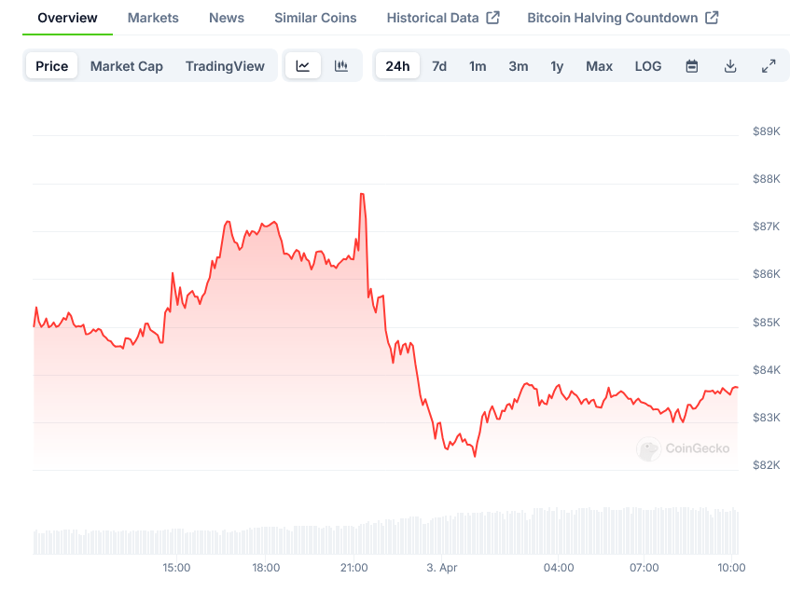Click the 04:00 time axis label

click(x=559, y=568)
